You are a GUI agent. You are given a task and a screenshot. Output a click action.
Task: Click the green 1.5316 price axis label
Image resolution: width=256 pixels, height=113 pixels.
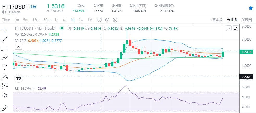click(x=246, y=52)
